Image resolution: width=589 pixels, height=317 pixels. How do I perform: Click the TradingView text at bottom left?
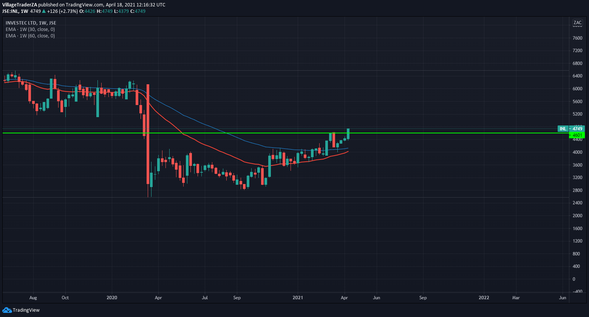tap(26, 310)
